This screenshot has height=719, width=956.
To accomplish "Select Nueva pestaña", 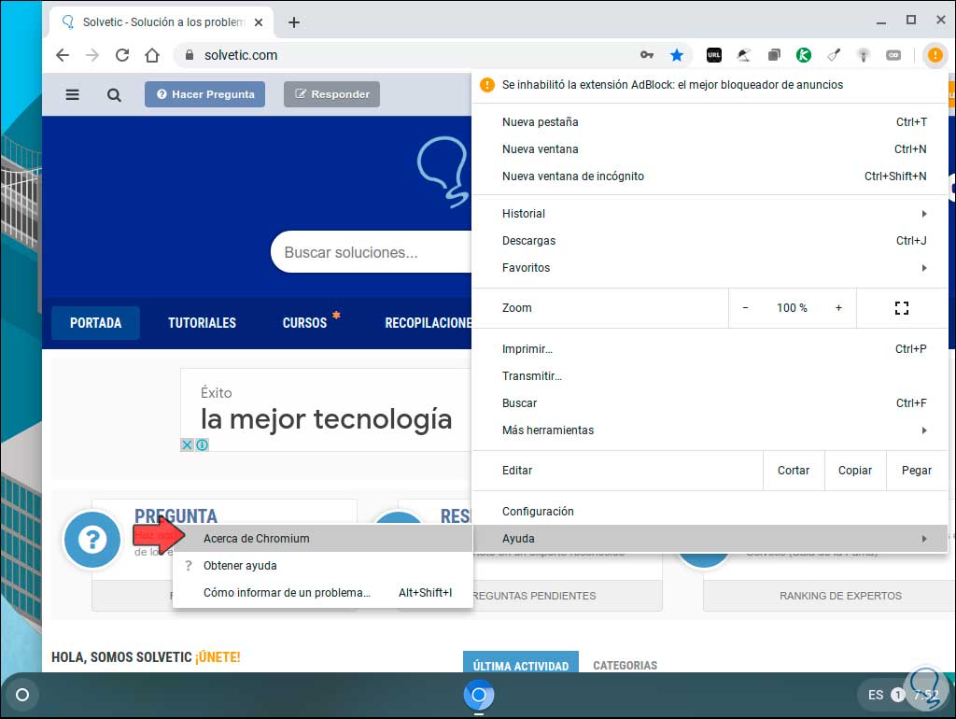I will click(710, 122).
